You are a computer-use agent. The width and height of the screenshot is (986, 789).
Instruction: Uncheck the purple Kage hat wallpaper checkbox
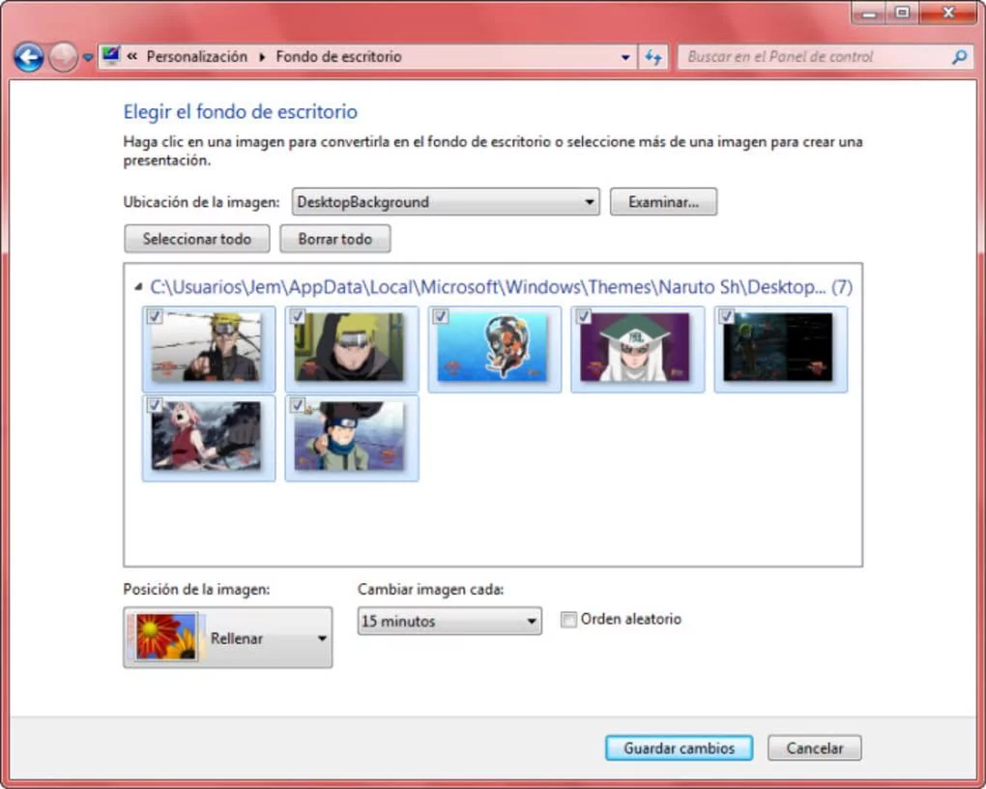[x=584, y=316]
